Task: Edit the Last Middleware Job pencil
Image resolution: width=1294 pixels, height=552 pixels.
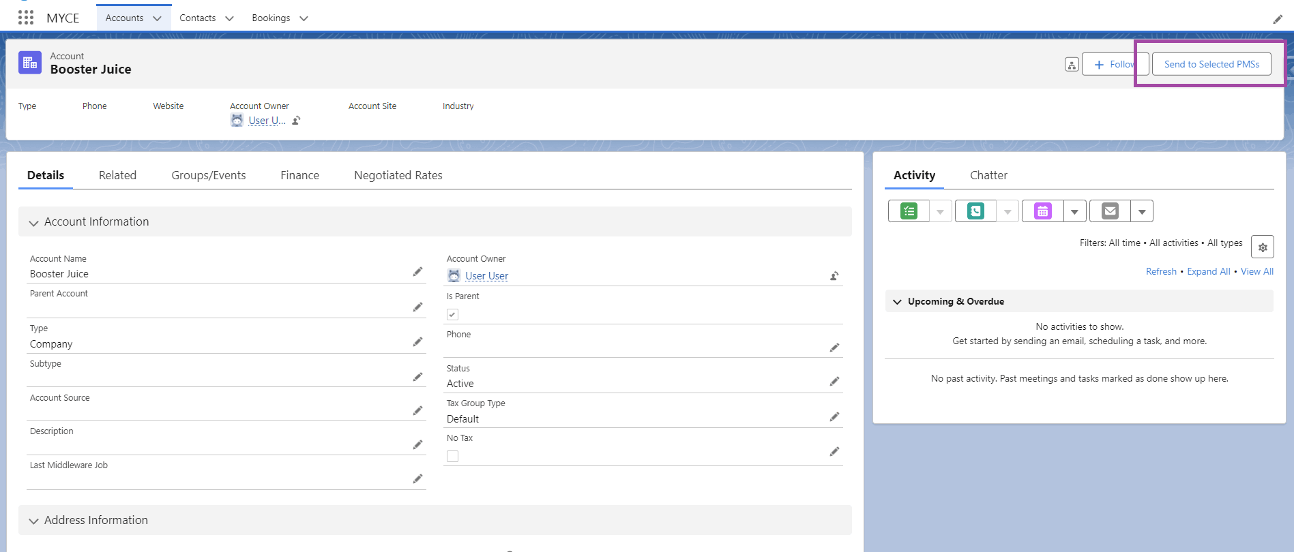Action: click(x=417, y=479)
